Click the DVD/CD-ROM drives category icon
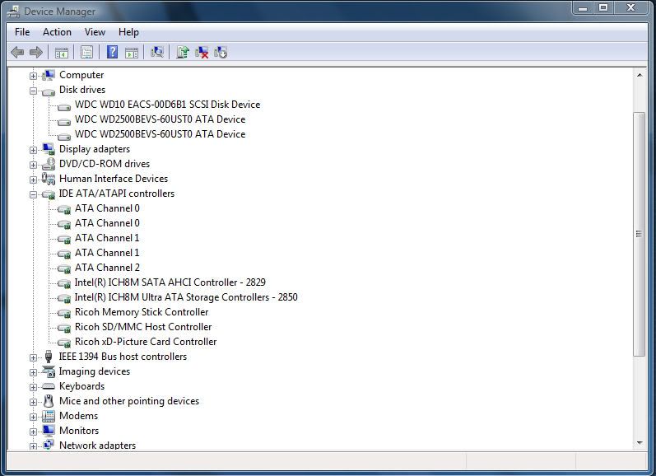 coord(49,164)
